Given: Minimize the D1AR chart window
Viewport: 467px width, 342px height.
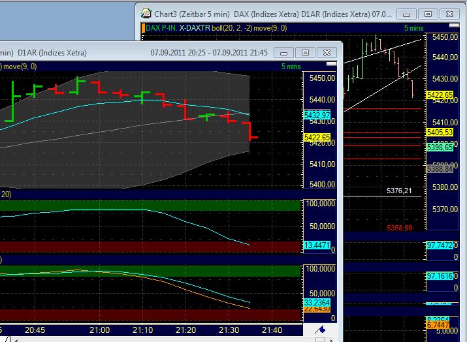Looking at the screenshot, I should [284, 53].
